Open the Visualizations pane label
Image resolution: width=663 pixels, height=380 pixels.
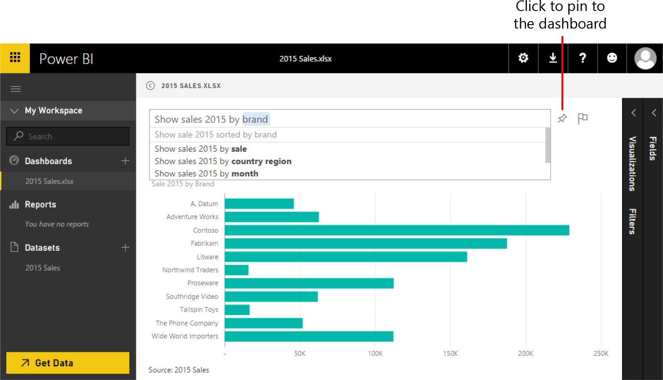(632, 164)
